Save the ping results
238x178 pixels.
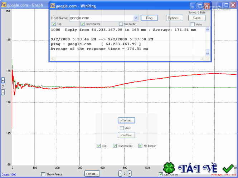[197, 18]
